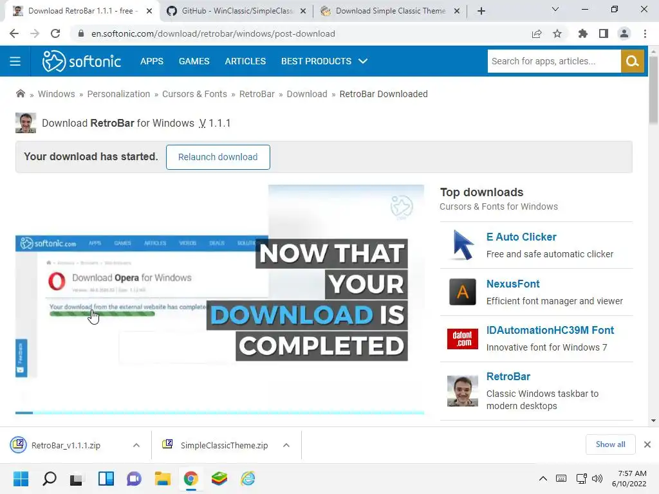
Task: Open the volume control in tray
Action: (597, 479)
